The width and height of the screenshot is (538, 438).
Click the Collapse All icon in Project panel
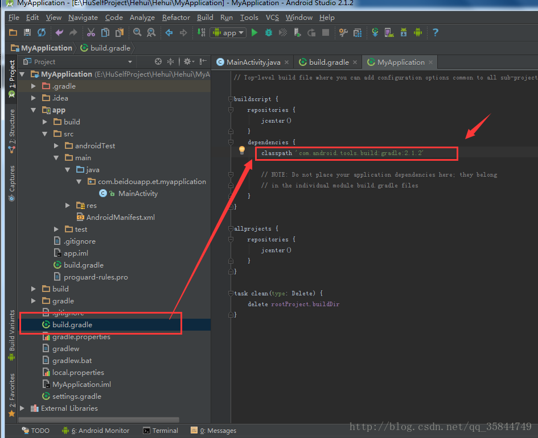pos(171,62)
